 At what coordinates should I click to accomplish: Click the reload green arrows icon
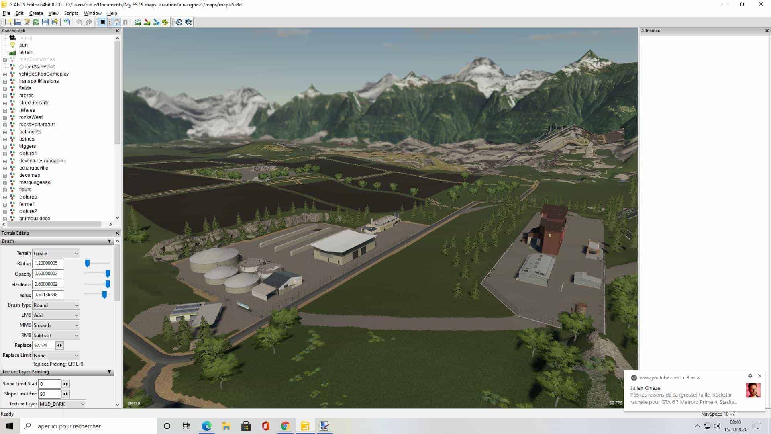[36, 22]
